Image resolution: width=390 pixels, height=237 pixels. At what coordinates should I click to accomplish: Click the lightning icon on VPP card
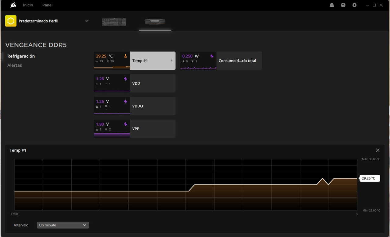[x=125, y=124]
